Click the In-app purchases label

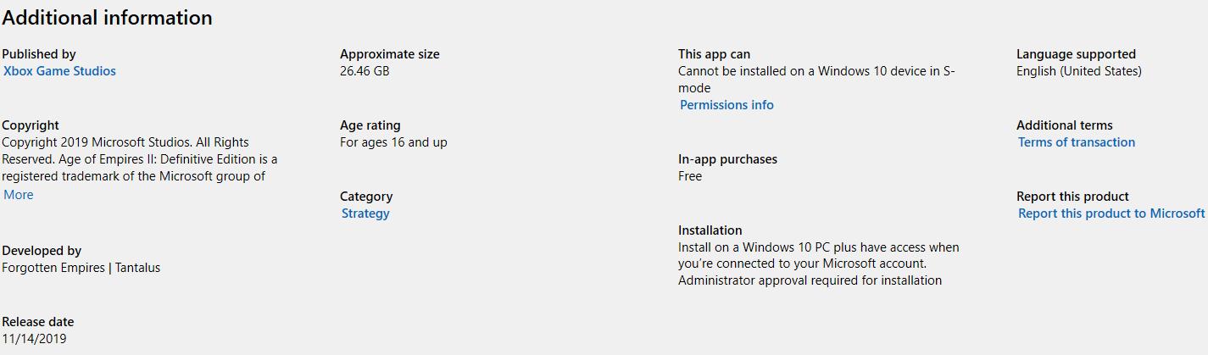[727, 159]
